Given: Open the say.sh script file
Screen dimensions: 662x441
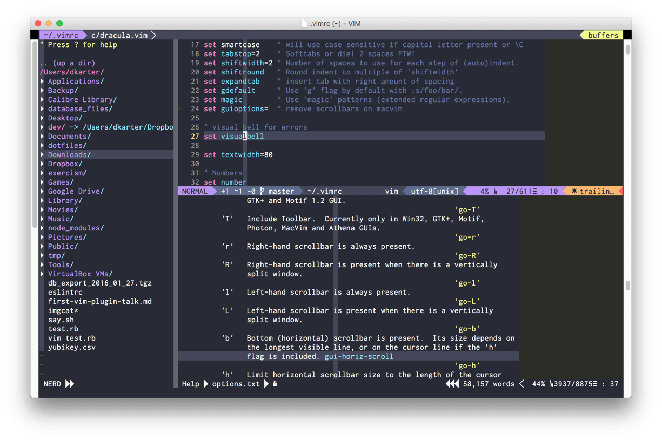Looking at the screenshot, I should pos(61,320).
